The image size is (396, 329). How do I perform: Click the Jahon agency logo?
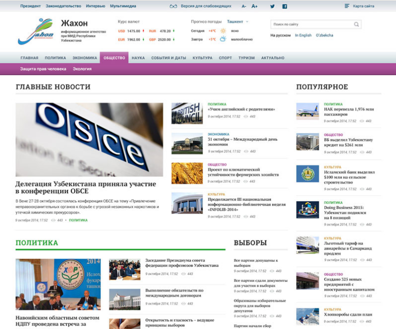click(36, 31)
